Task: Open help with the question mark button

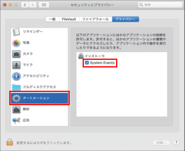Action: click(x=176, y=143)
